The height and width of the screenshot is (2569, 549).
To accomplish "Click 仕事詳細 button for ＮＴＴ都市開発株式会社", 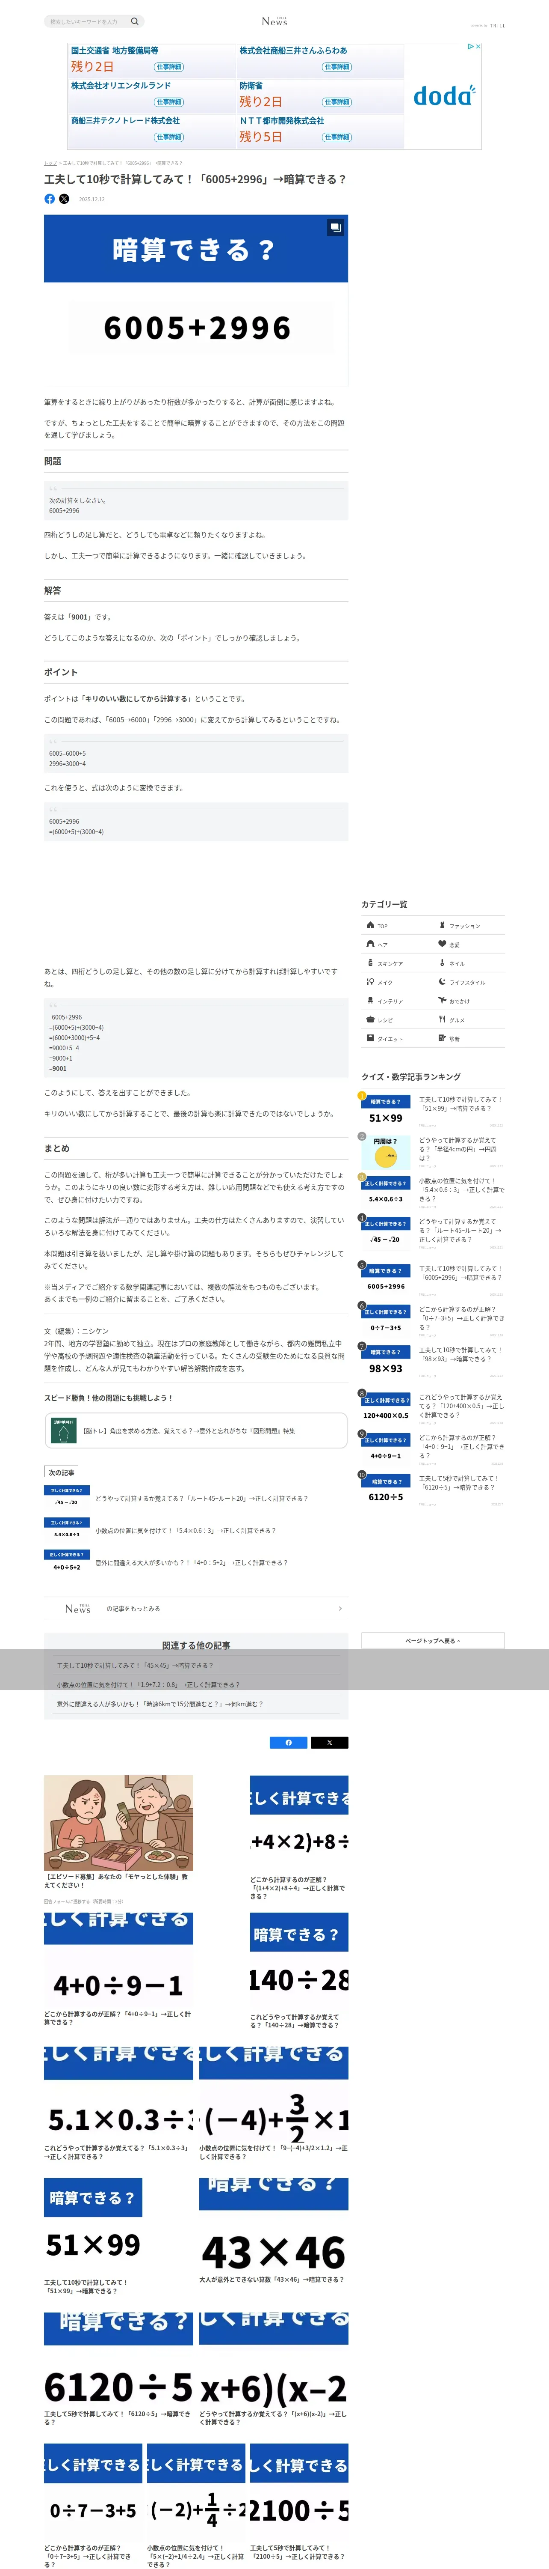I will [337, 137].
